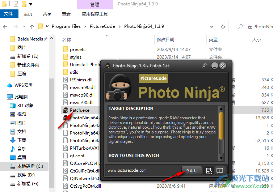Open 压缩 folder in sidebar
273x192 pixels.
pyautogui.click(x=22, y=74)
